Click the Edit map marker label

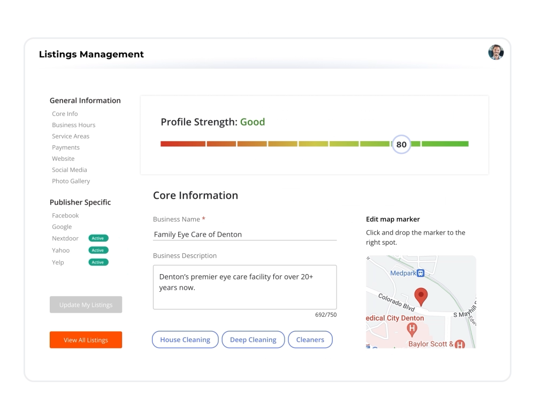(393, 219)
